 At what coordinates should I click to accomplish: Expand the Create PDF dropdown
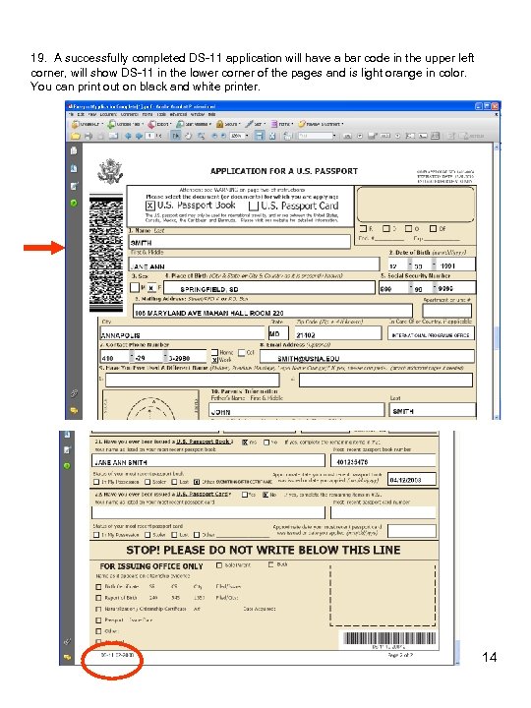[x=101, y=124]
